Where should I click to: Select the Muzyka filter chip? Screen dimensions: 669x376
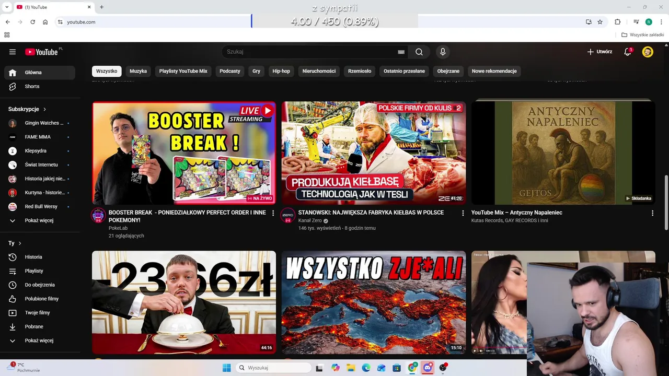coord(139,71)
